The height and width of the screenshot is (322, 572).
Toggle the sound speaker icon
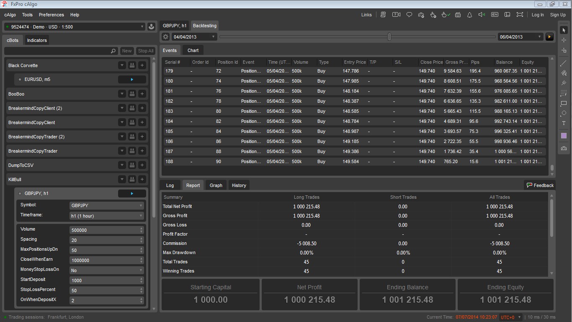(x=482, y=15)
